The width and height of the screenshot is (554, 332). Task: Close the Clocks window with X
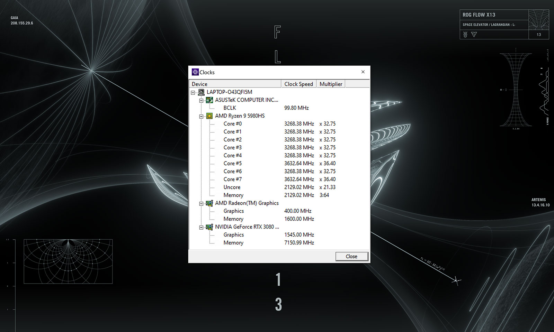pos(363,72)
